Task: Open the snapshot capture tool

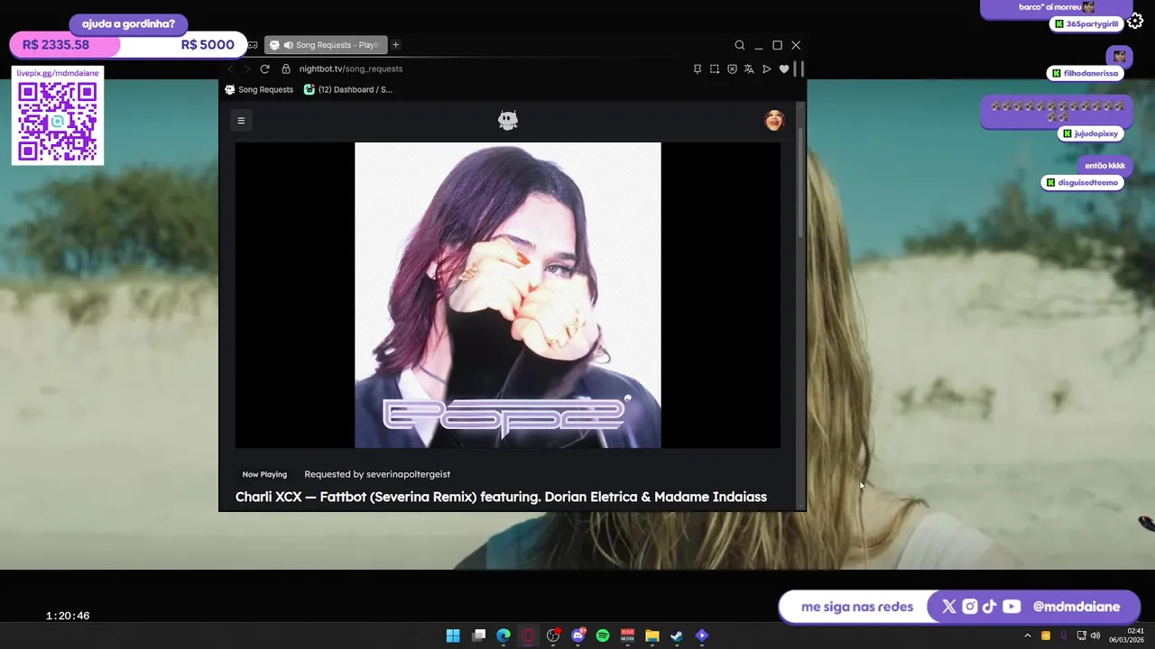Action: tap(715, 69)
